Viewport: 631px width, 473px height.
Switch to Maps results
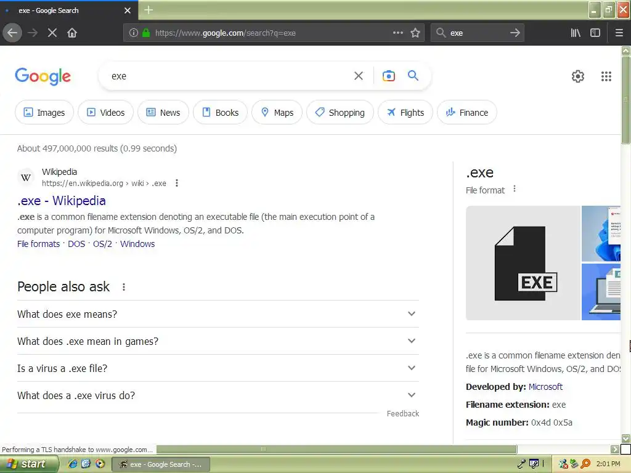pos(277,112)
